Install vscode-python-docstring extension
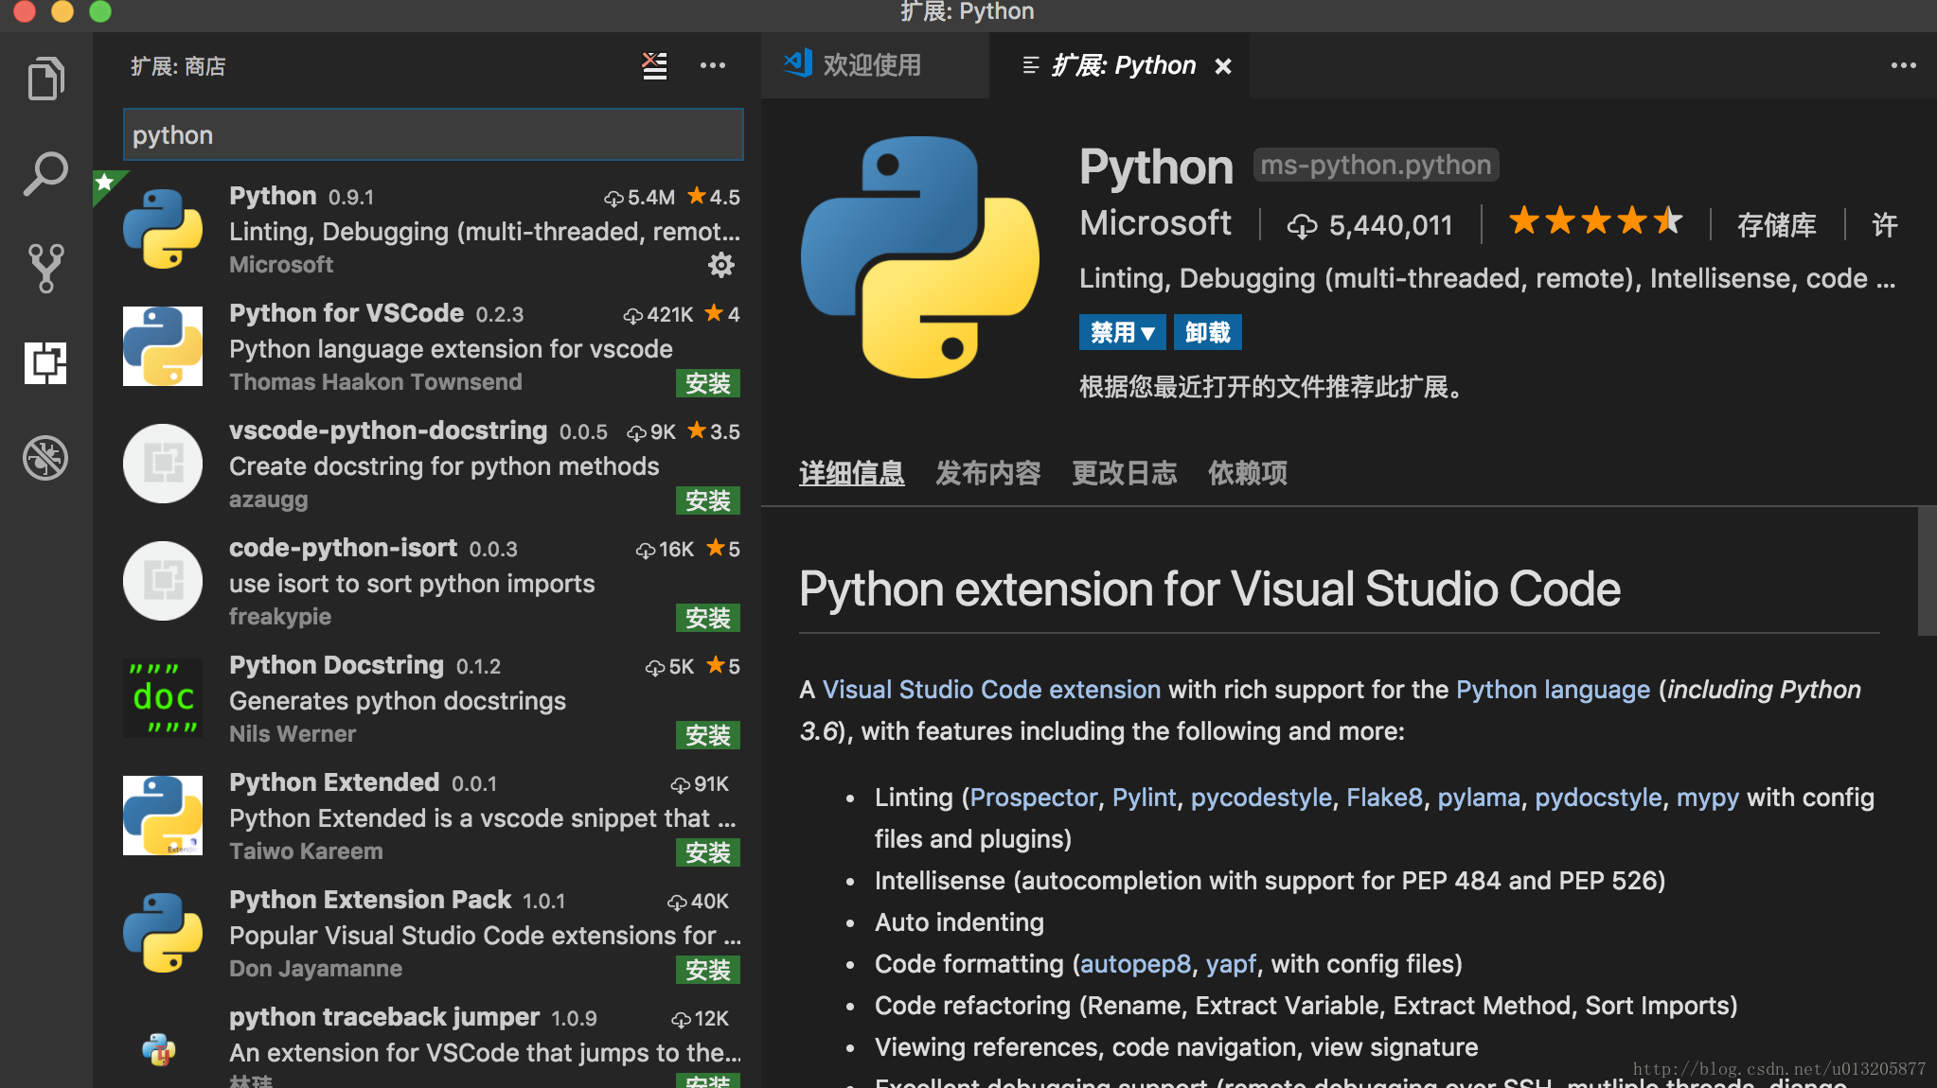Image resolution: width=1937 pixels, height=1088 pixels. coord(708,500)
